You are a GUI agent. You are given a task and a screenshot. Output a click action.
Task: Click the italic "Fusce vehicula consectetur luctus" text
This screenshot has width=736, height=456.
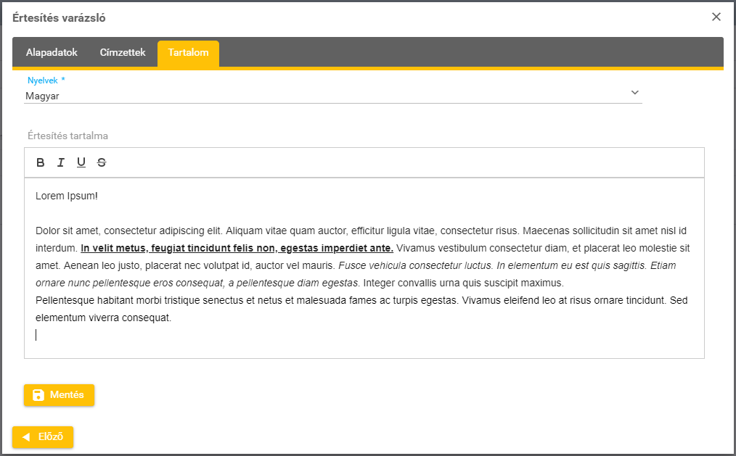point(416,265)
